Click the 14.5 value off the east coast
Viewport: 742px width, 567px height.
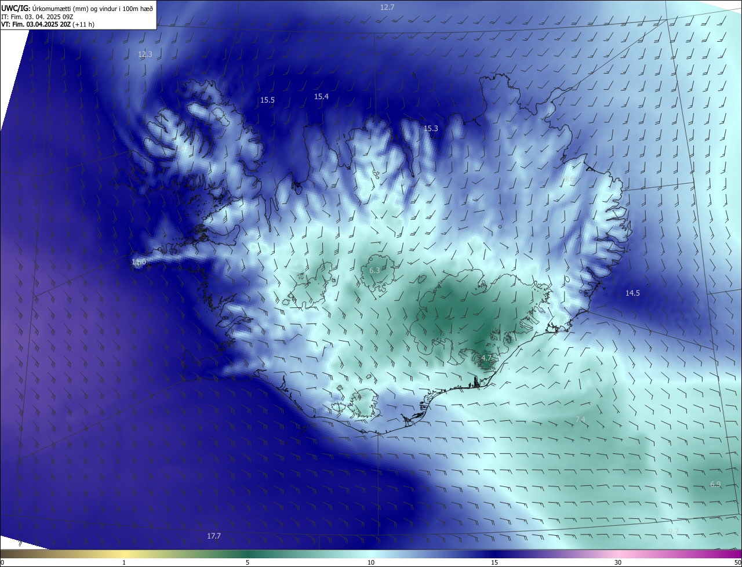click(x=632, y=293)
